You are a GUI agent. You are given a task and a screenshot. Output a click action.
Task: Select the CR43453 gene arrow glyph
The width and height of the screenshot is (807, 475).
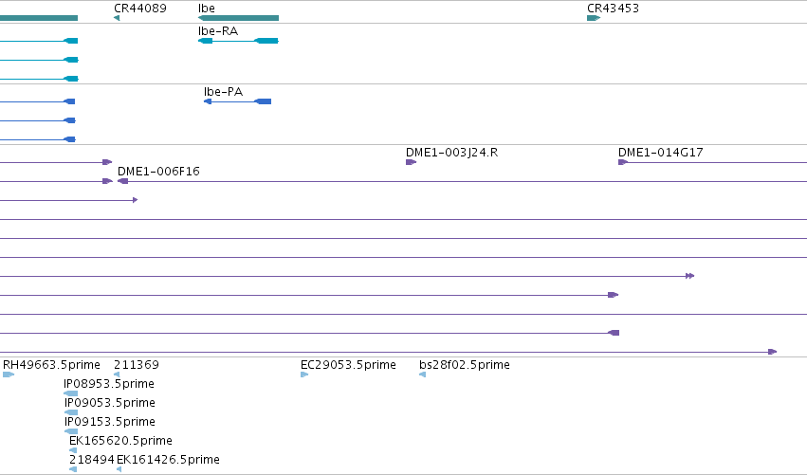[x=594, y=18]
